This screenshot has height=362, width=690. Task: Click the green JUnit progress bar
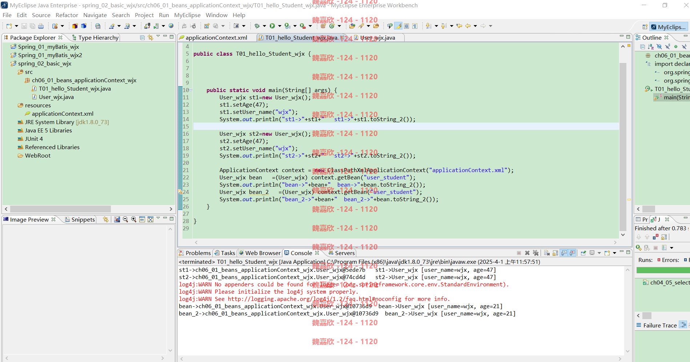click(x=663, y=270)
